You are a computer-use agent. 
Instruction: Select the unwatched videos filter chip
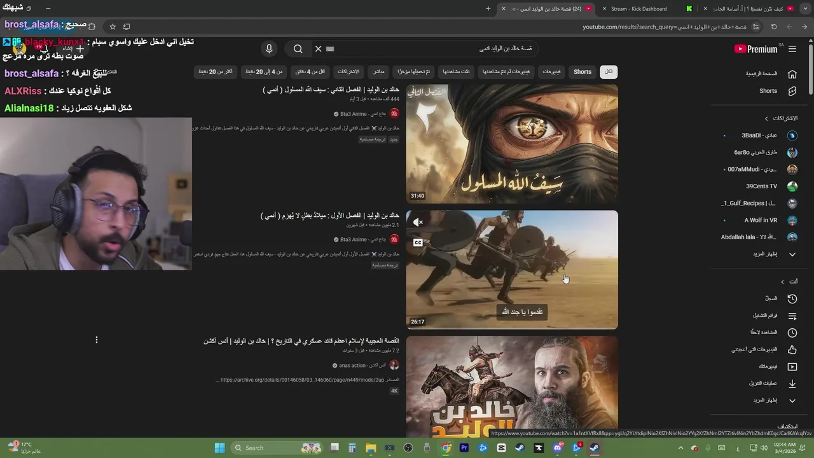click(506, 72)
